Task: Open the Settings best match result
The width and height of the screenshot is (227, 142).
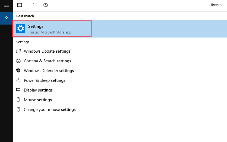Action: click(120, 29)
